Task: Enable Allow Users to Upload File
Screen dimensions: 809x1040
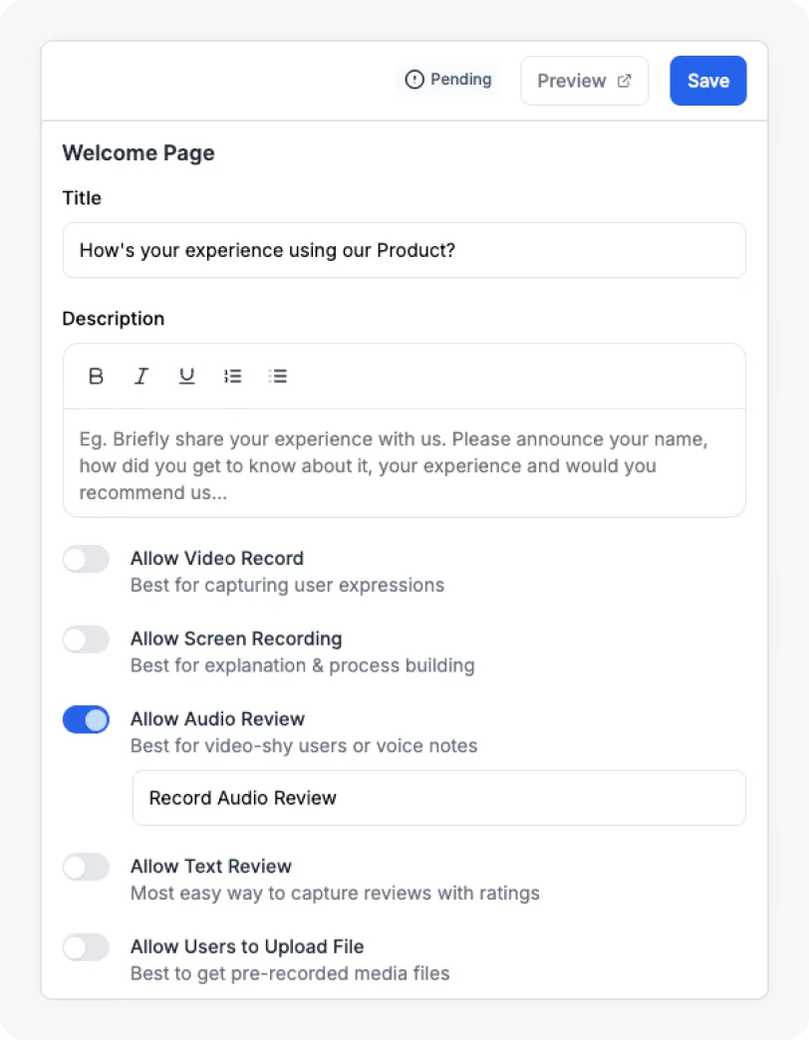Action: (x=86, y=947)
